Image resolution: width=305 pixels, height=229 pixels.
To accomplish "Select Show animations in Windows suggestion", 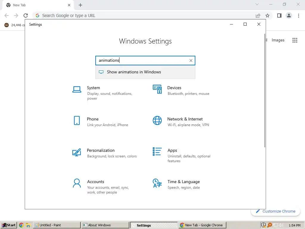I will coord(145,72).
